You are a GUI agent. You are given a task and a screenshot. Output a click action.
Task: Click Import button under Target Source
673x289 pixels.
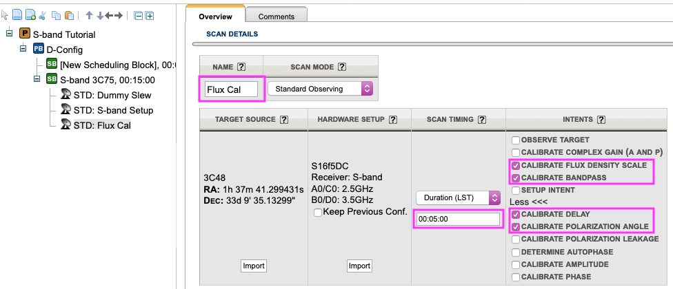click(253, 266)
